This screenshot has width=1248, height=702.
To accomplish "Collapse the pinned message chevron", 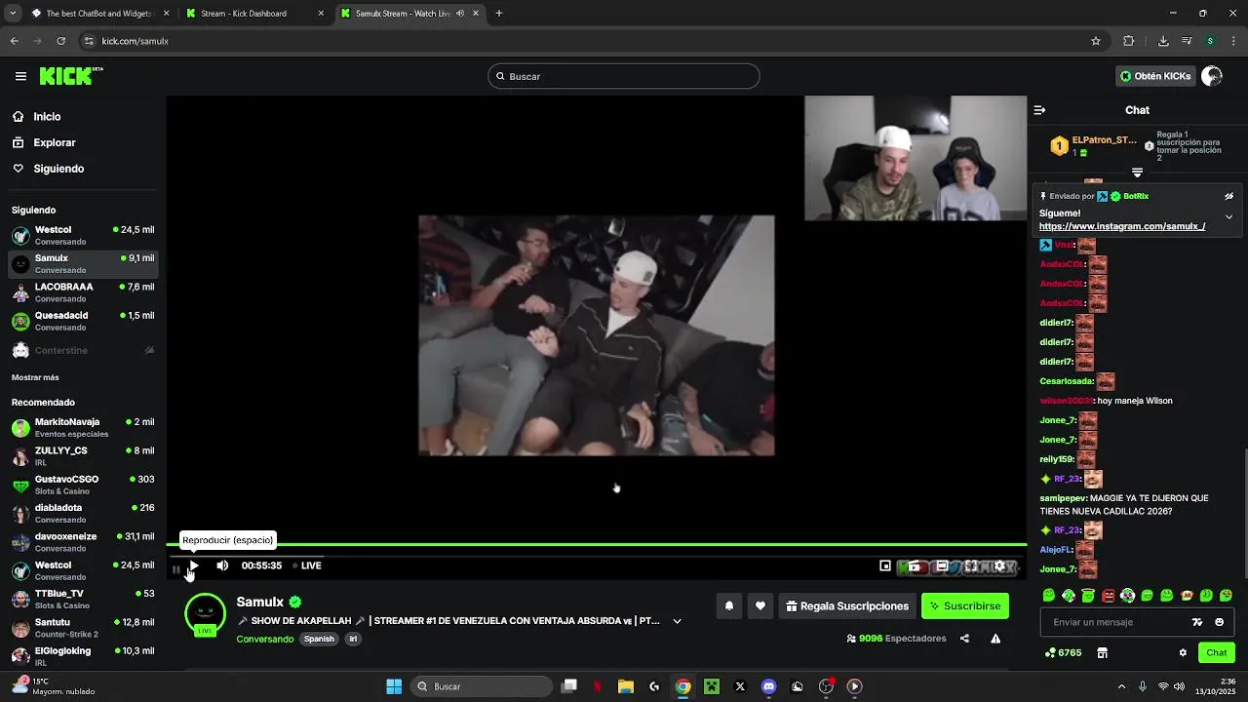I will (x=1228, y=216).
